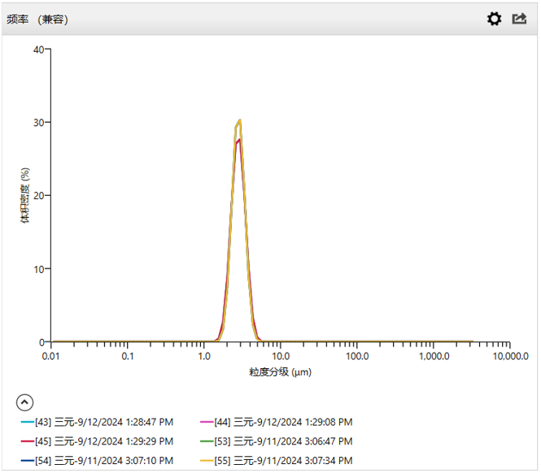The height and width of the screenshot is (473, 541).
Task: Click the 40 tick label on y-axis
Action: (38, 49)
